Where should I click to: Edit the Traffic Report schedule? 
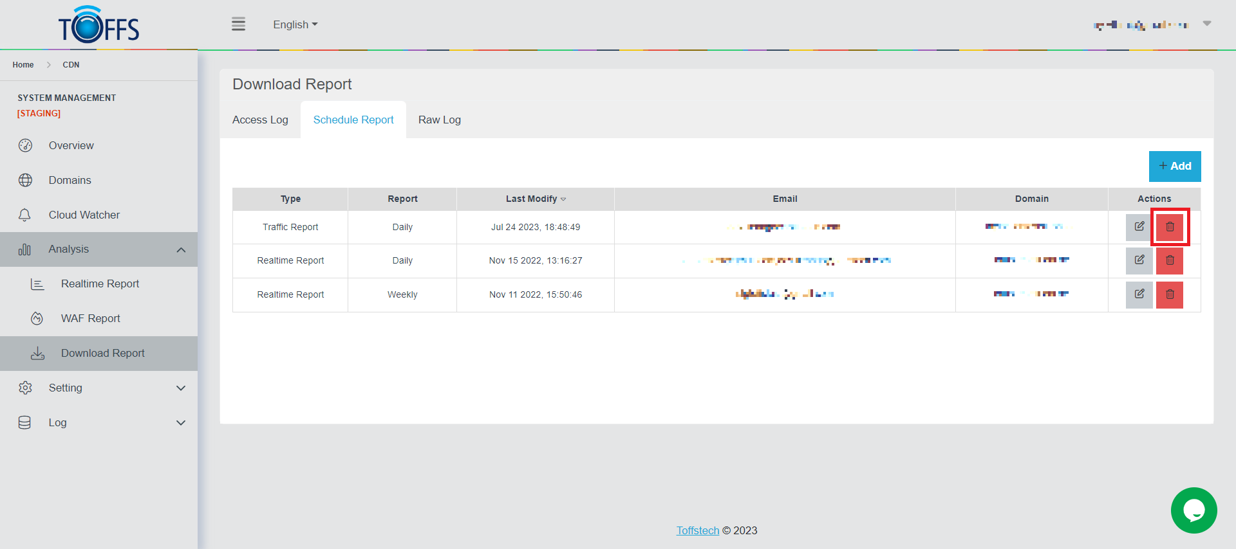click(x=1139, y=227)
